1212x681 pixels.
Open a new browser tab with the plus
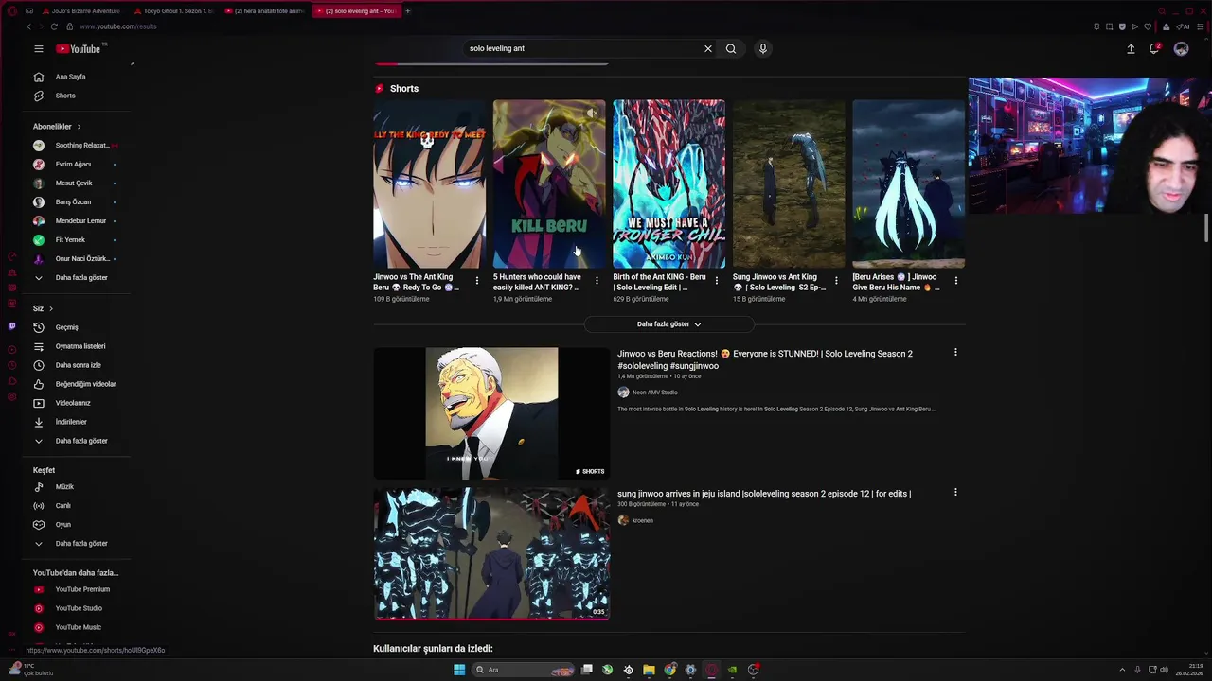click(407, 11)
